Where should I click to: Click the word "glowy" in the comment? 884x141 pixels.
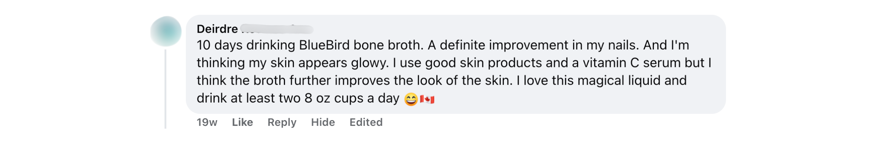pyautogui.click(x=370, y=63)
